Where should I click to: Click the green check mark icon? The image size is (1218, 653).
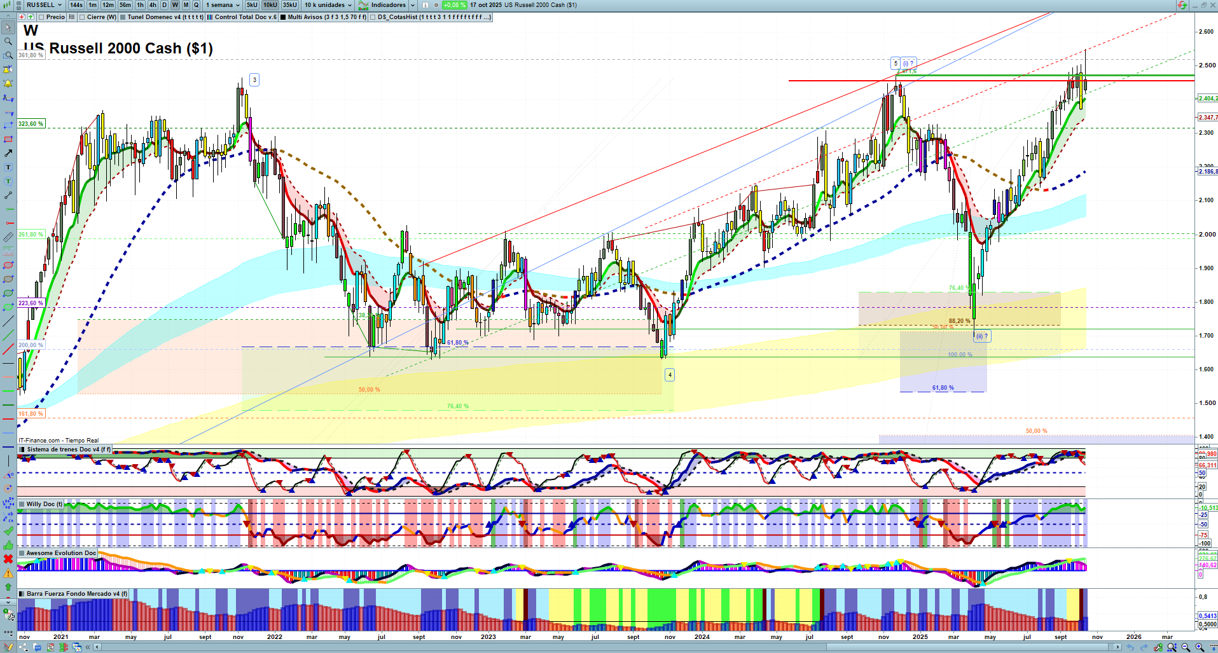(x=8, y=531)
